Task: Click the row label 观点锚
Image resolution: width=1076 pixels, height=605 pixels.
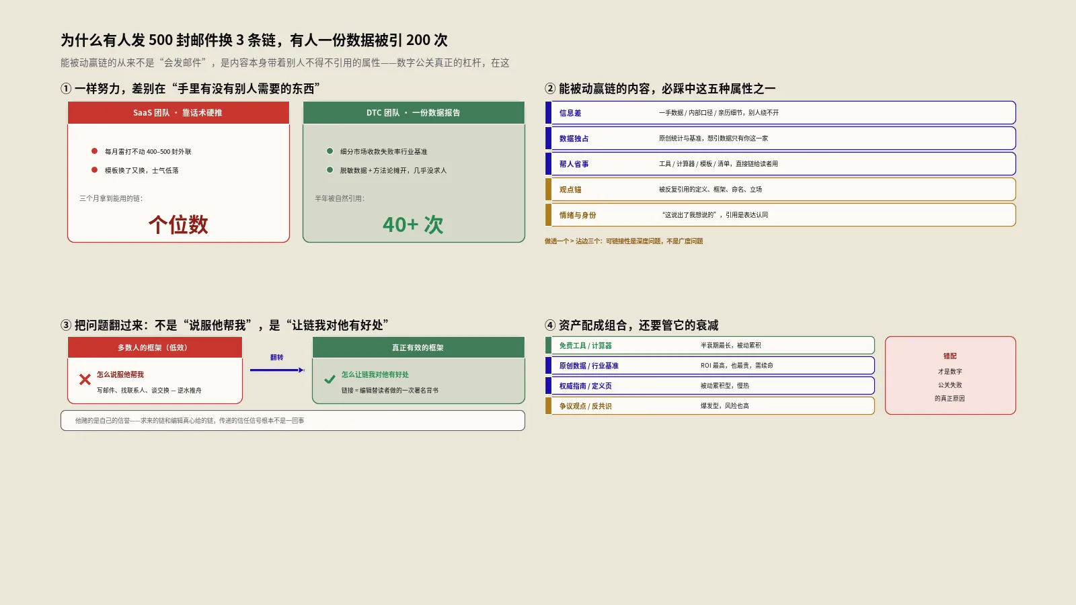Action: pos(570,190)
